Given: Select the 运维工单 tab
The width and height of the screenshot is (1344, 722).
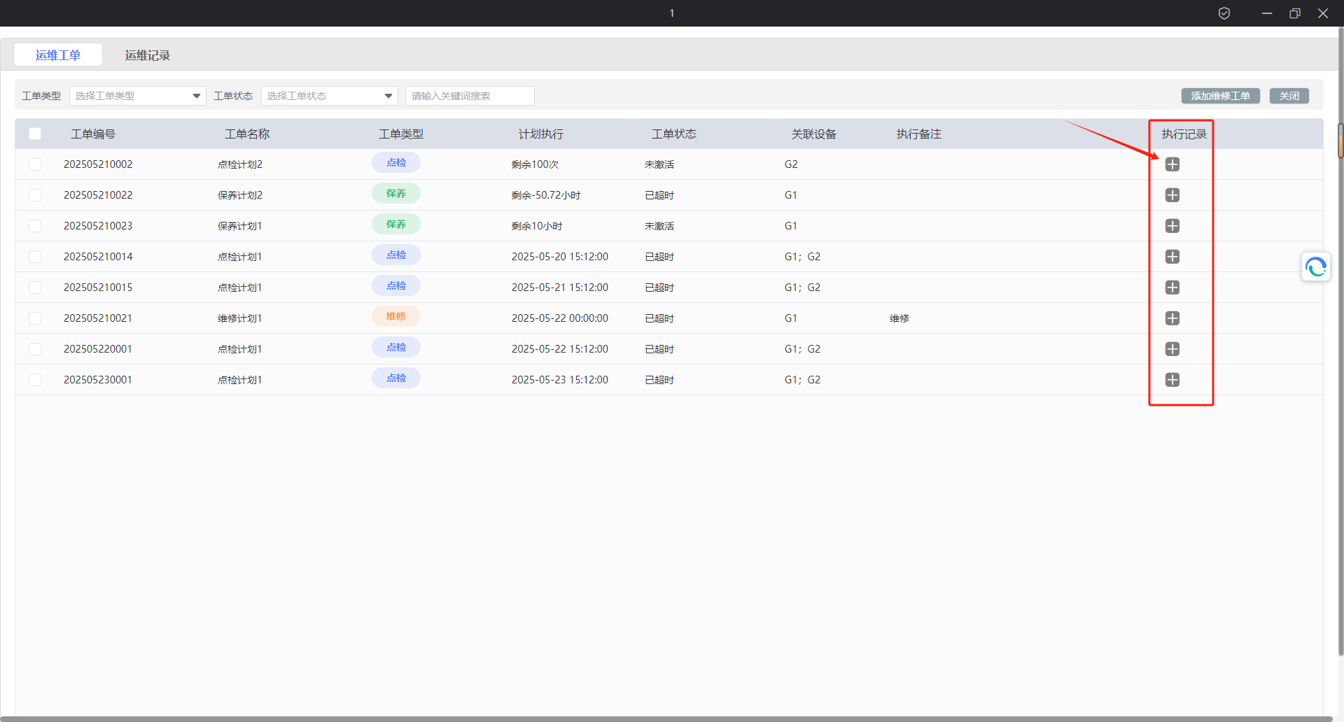Looking at the screenshot, I should point(58,55).
